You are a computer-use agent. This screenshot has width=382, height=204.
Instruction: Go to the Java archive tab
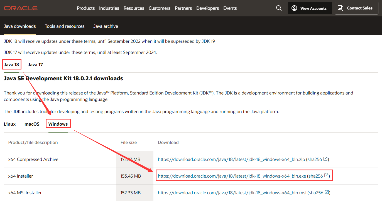(106, 26)
